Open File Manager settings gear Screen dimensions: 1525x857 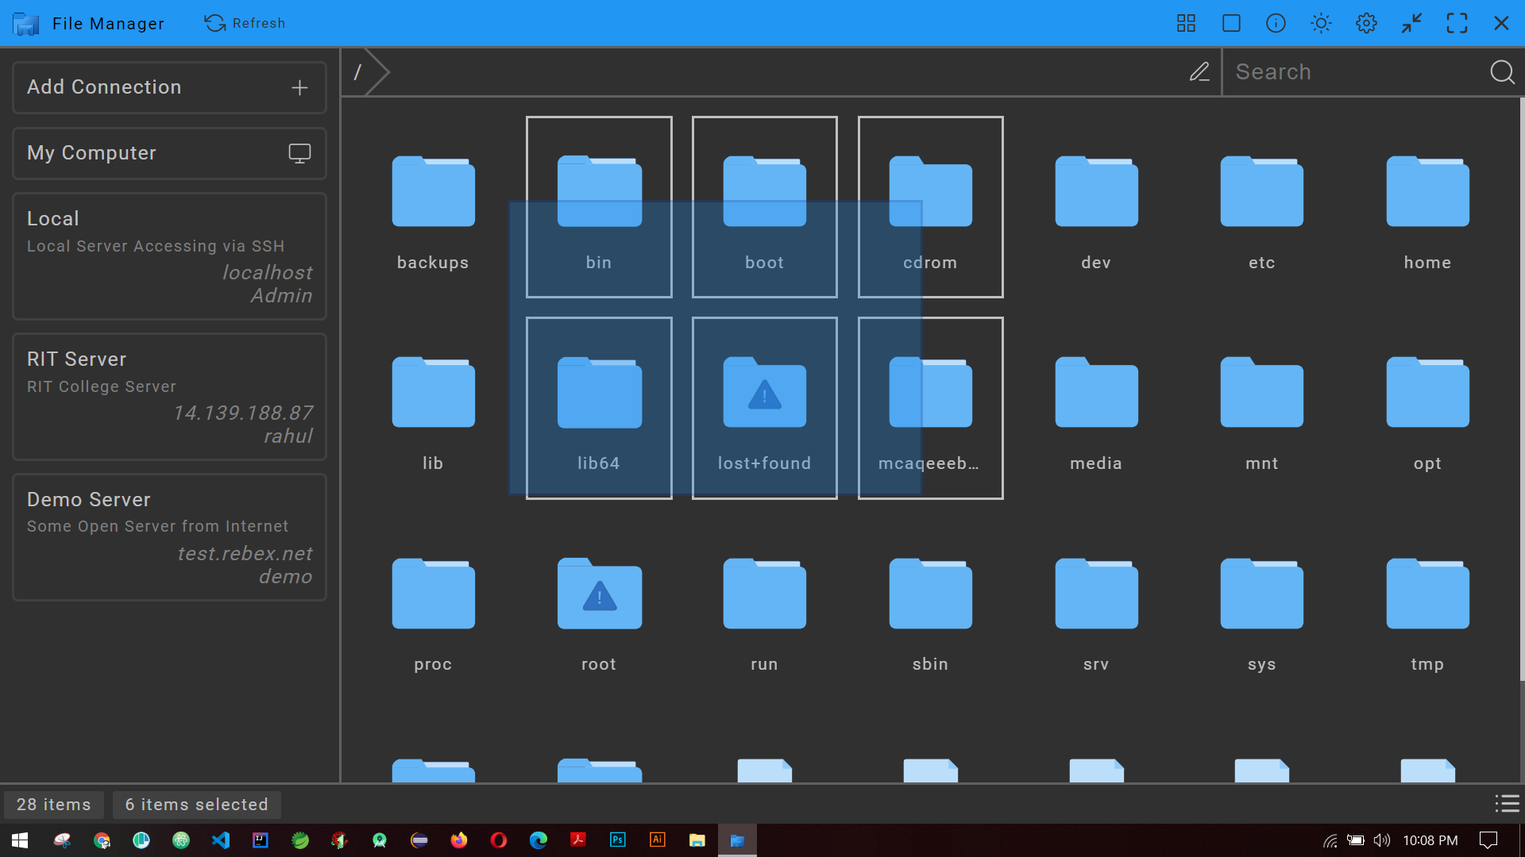(x=1366, y=23)
